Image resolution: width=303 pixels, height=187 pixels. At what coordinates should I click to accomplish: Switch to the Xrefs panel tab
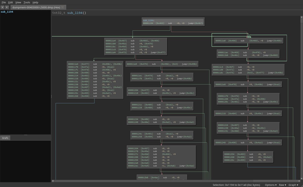coord(5,138)
